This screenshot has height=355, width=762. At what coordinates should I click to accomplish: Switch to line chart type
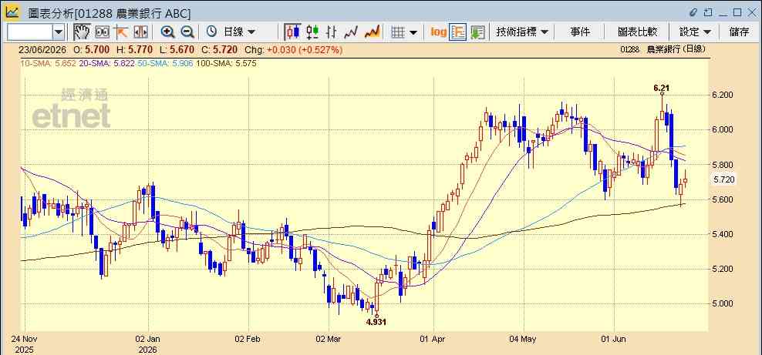coord(351,32)
